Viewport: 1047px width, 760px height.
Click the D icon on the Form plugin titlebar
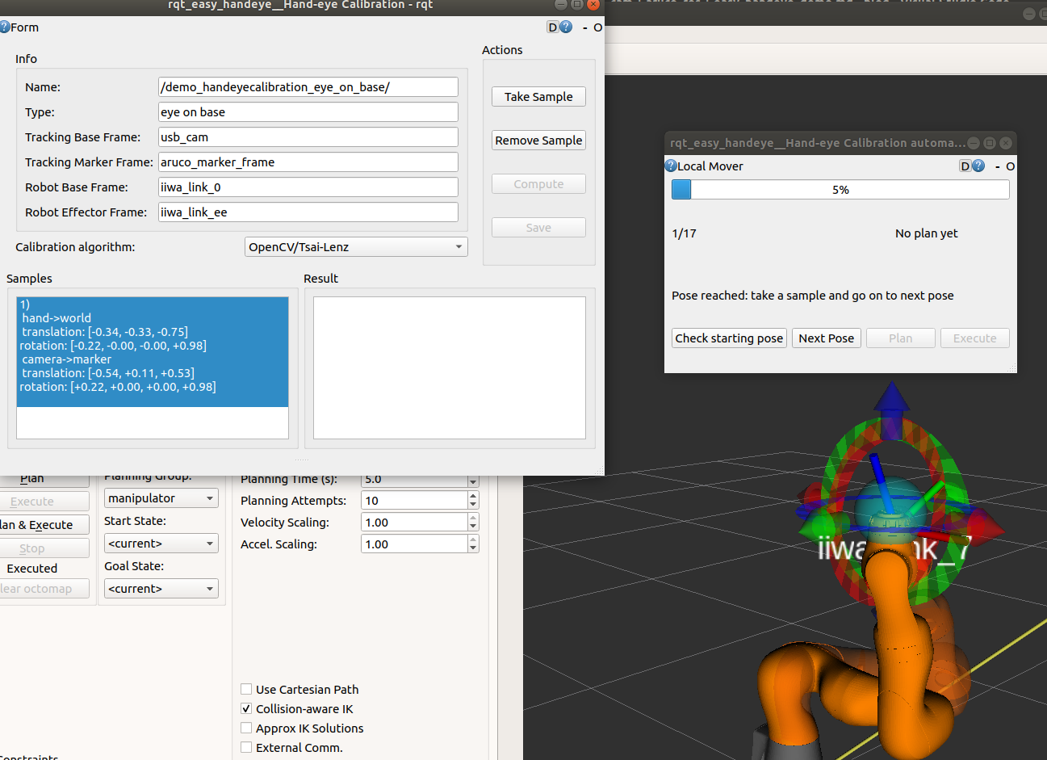click(x=553, y=27)
